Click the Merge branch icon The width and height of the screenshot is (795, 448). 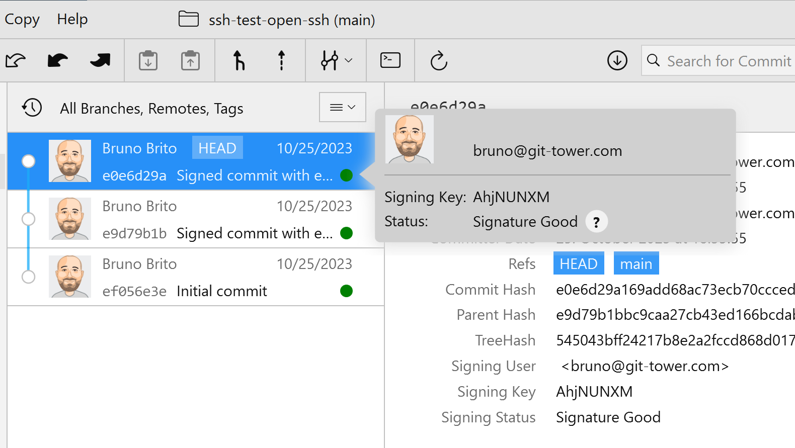(239, 61)
